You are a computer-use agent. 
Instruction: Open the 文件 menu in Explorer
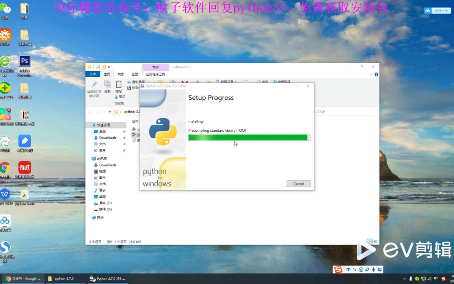[x=93, y=74]
